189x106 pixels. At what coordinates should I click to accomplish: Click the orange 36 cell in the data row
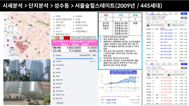[58, 38]
